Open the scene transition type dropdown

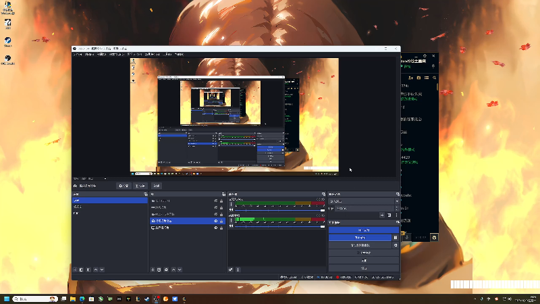coord(364,201)
